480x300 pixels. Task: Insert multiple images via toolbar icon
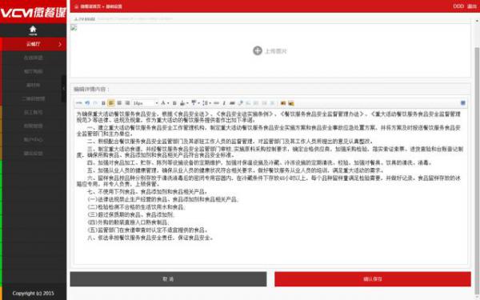coord(291,103)
